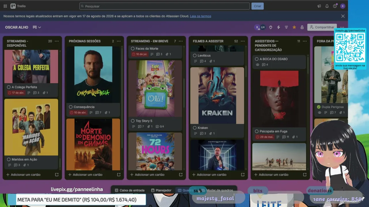Image resolution: width=369 pixels, height=207 pixels.
Task: Click the OSCAR ALHO board title
Action: (x=17, y=27)
